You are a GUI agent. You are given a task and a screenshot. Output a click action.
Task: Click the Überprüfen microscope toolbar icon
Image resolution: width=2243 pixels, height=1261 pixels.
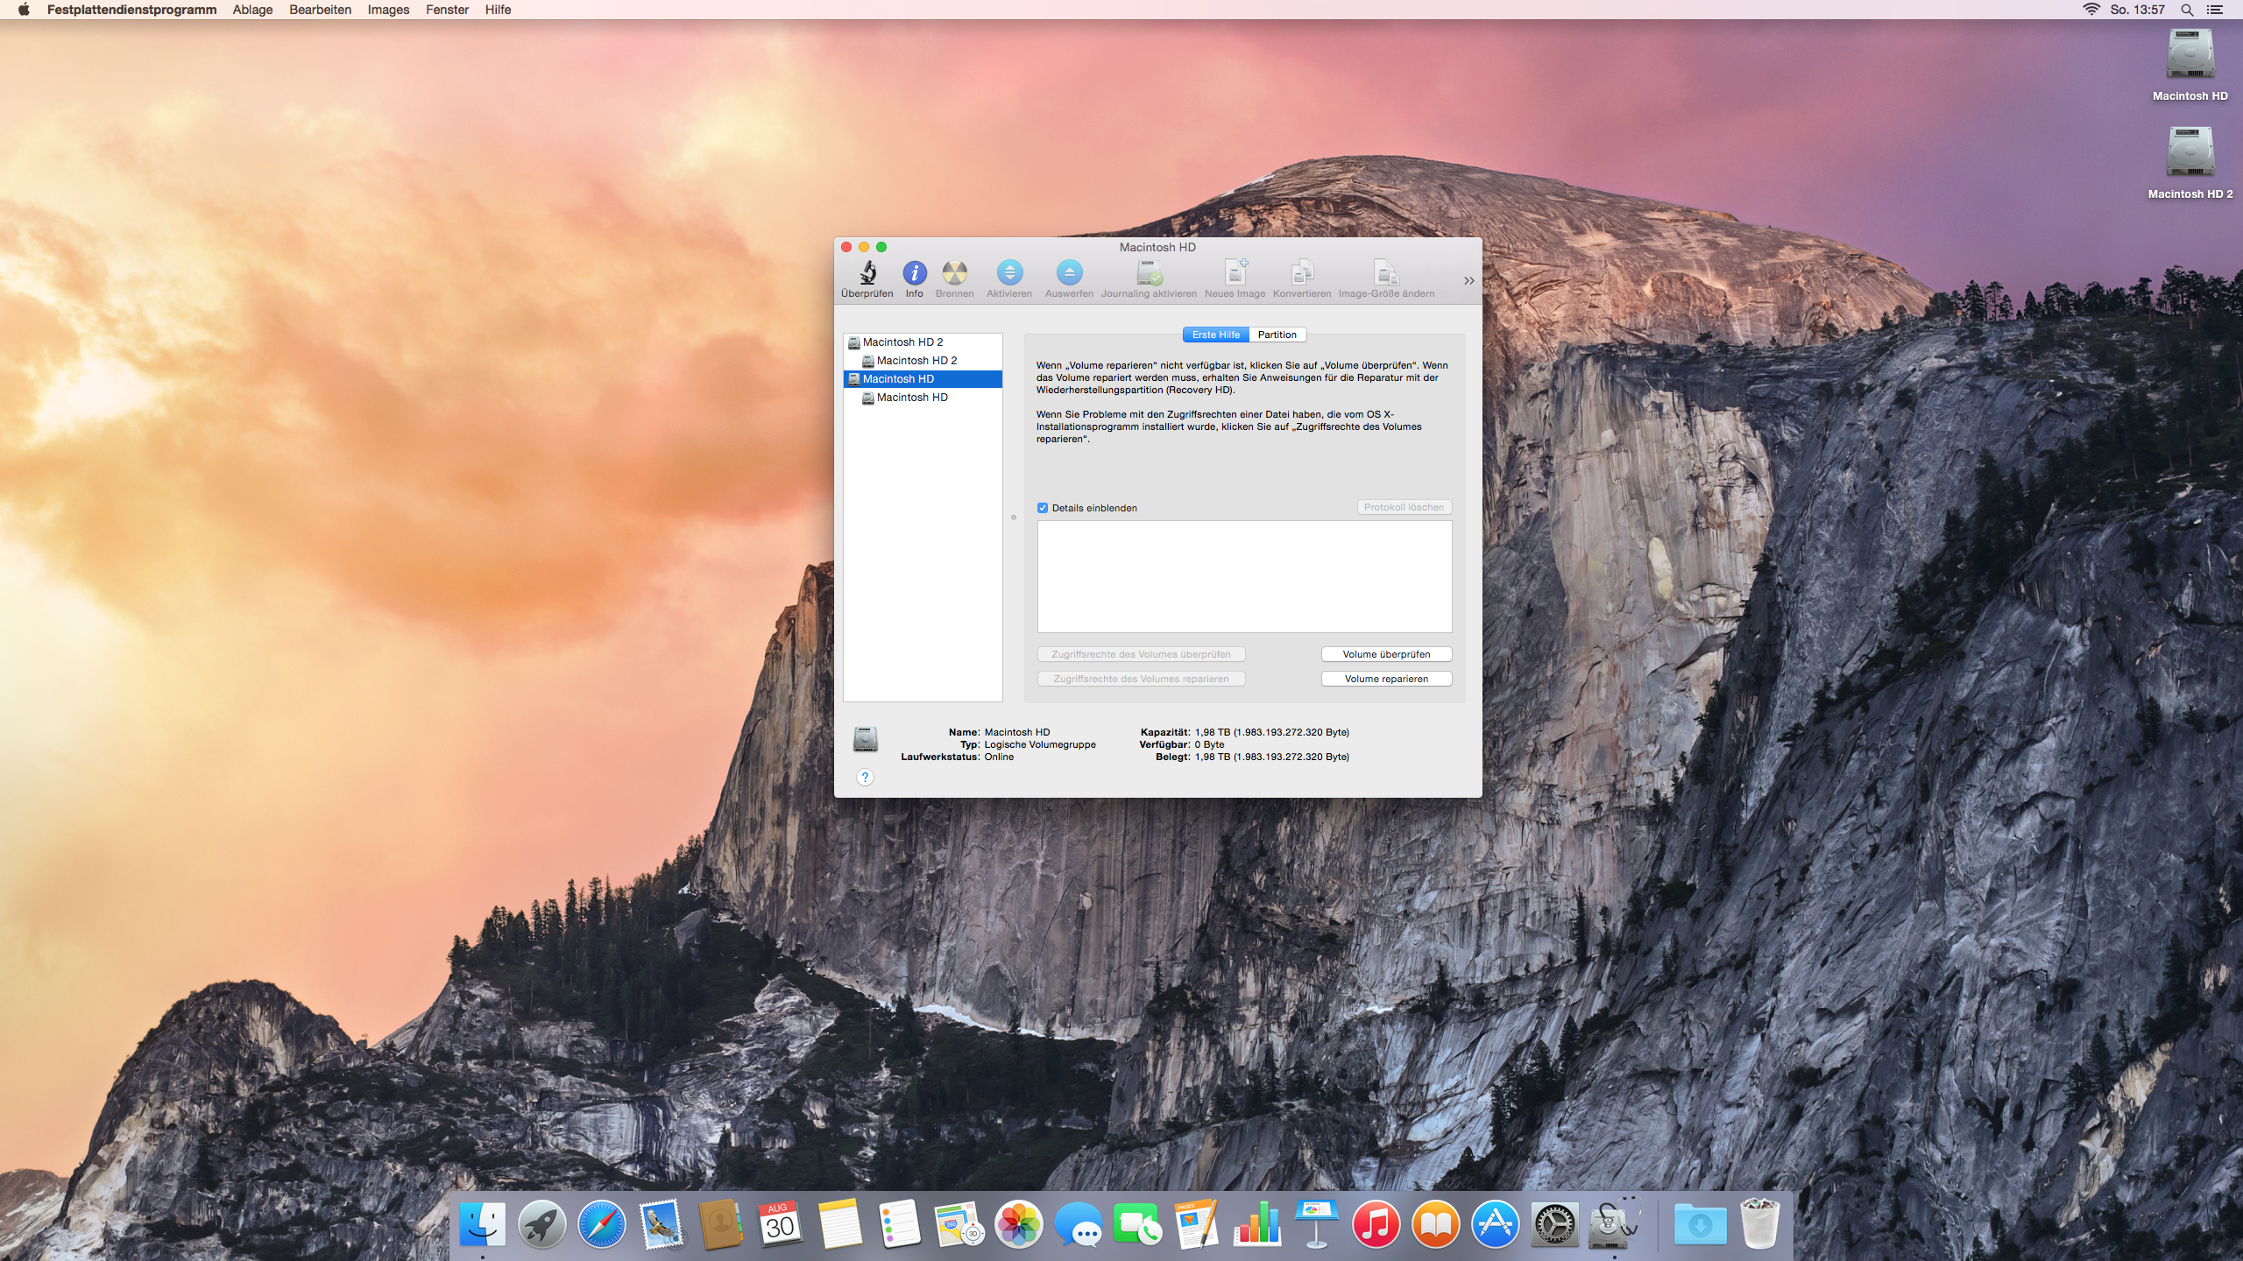tap(867, 273)
